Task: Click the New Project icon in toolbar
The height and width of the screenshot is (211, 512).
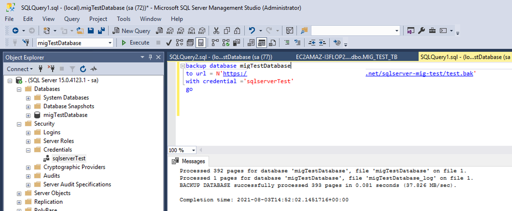Action: pos(47,31)
